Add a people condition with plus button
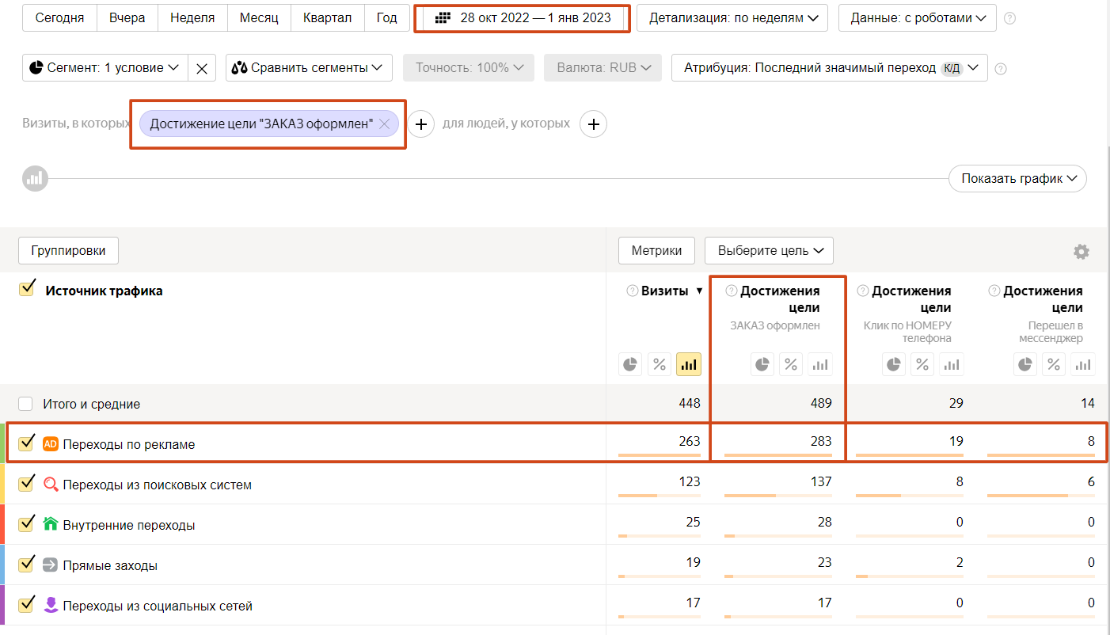 [x=594, y=124]
